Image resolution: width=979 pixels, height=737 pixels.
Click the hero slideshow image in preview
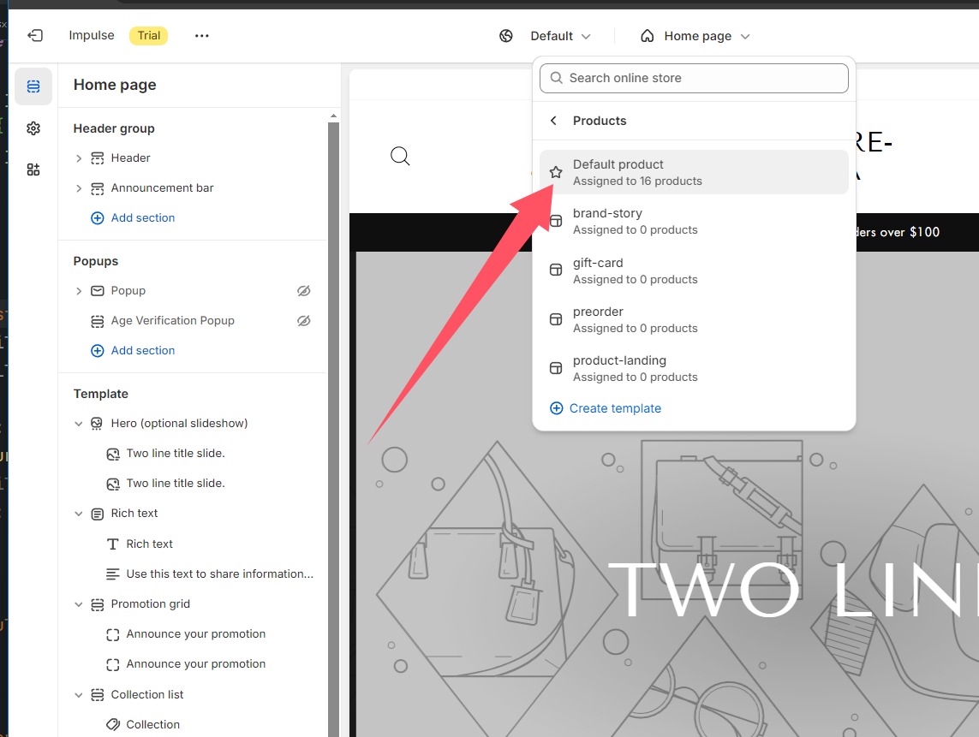pyautogui.click(x=667, y=494)
